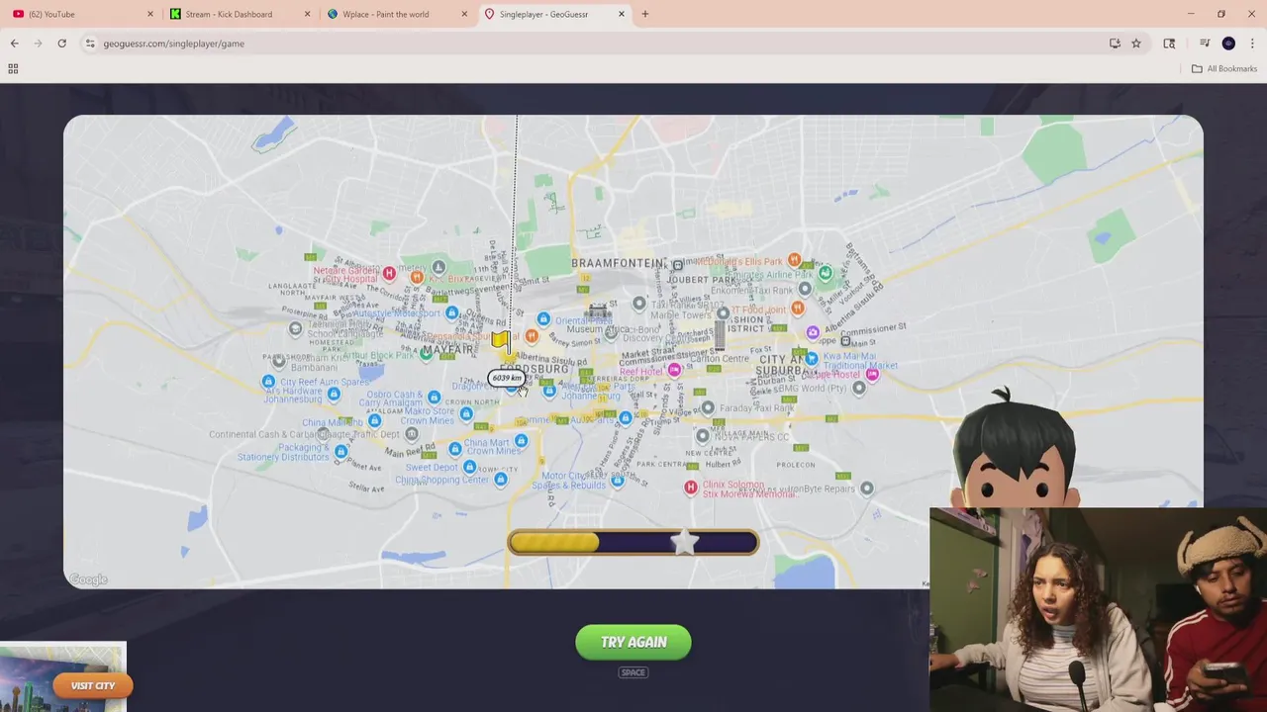Image resolution: width=1267 pixels, height=712 pixels.
Task: Click the Arthur Block Park green marker
Action: [426, 354]
